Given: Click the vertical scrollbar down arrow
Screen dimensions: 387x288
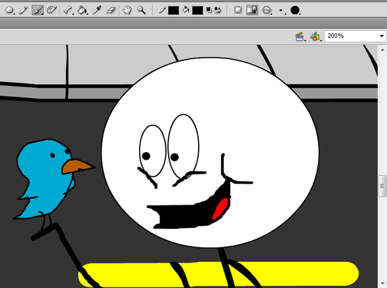Looking at the screenshot, I should 382,283.
